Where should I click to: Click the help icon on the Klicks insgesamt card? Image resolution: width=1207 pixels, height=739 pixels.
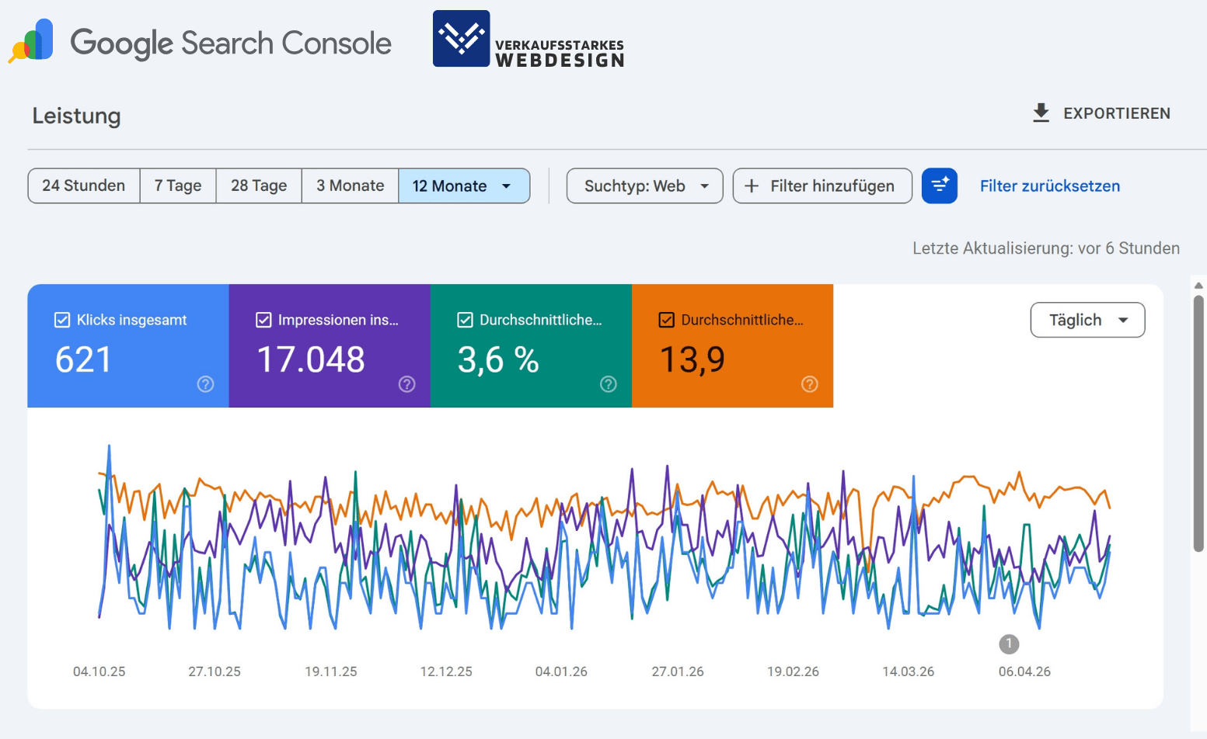tap(204, 383)
